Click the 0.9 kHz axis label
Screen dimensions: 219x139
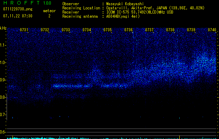[x=3, y=80]
